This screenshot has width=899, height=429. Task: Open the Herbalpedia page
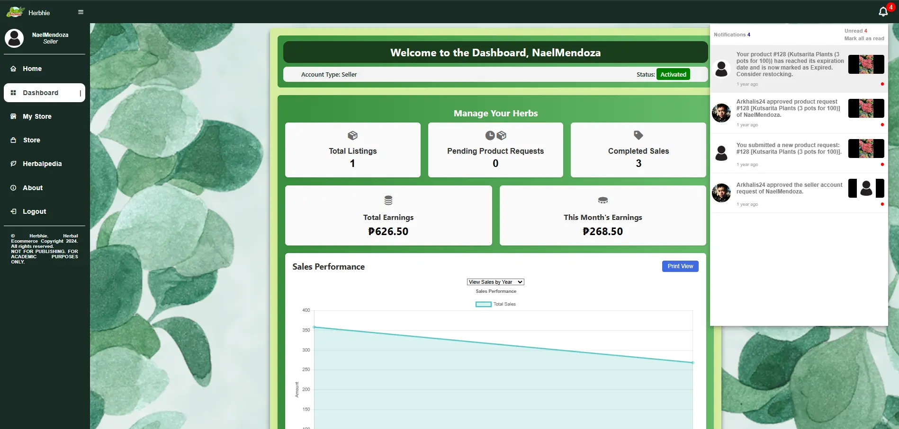[x=45, y=164]
